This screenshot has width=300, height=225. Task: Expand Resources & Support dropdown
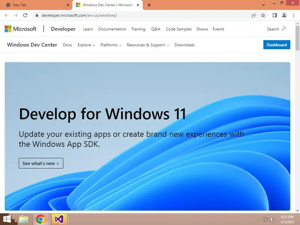coord(148,45)
